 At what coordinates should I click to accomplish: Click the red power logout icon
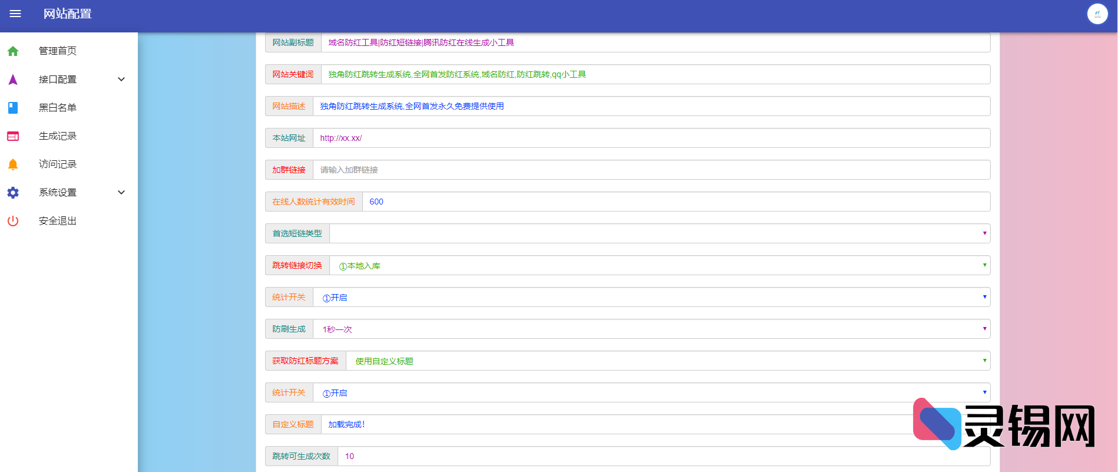click(x=13, y=221)
